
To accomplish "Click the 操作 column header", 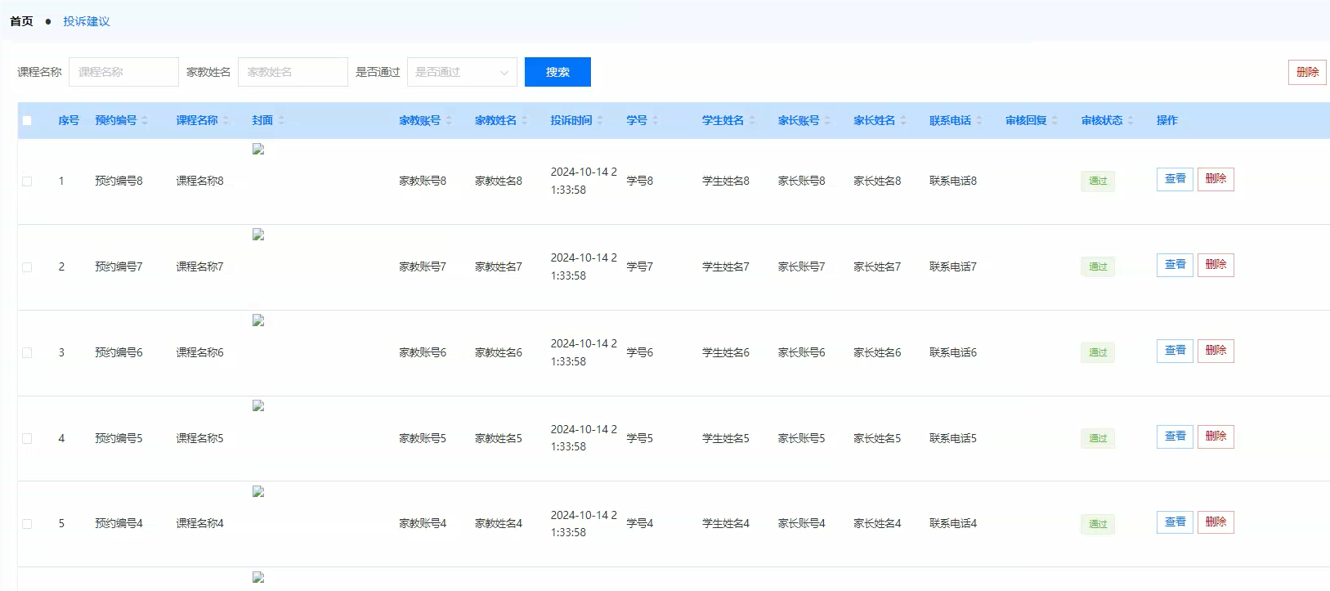I will coord(1167,120).
